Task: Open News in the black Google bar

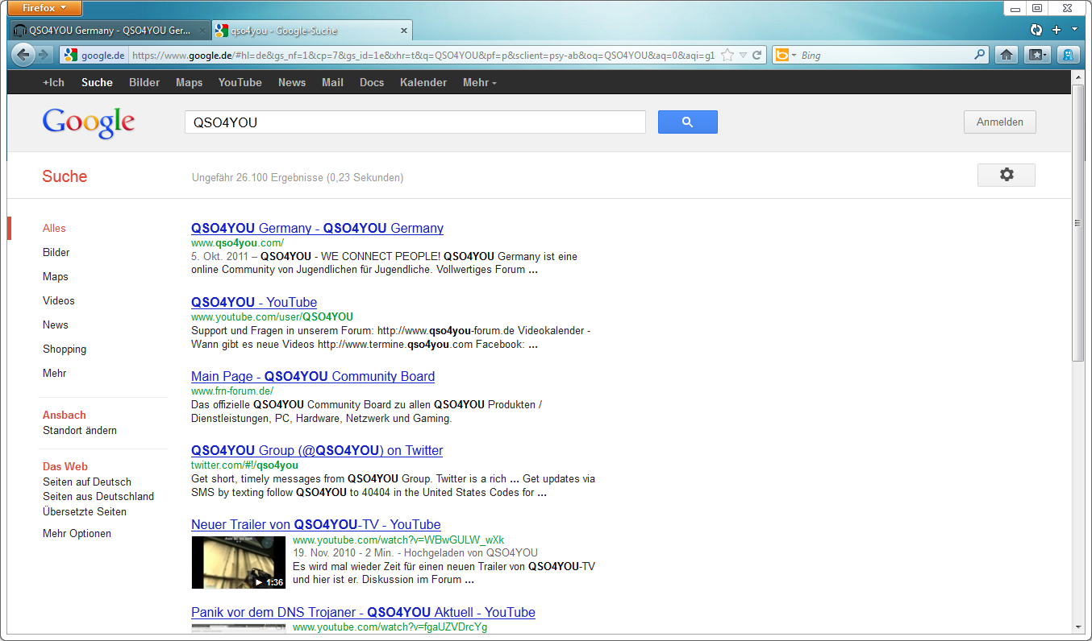Action: (292, 82)
